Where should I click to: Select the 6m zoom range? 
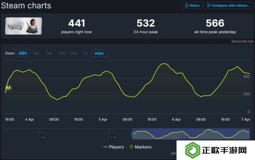[74, 53]
